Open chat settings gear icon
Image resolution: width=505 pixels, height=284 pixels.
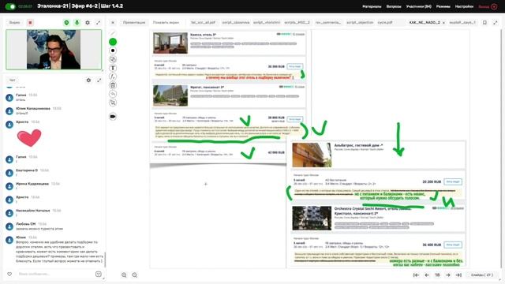pyautogui.click(x=88, y=80)
